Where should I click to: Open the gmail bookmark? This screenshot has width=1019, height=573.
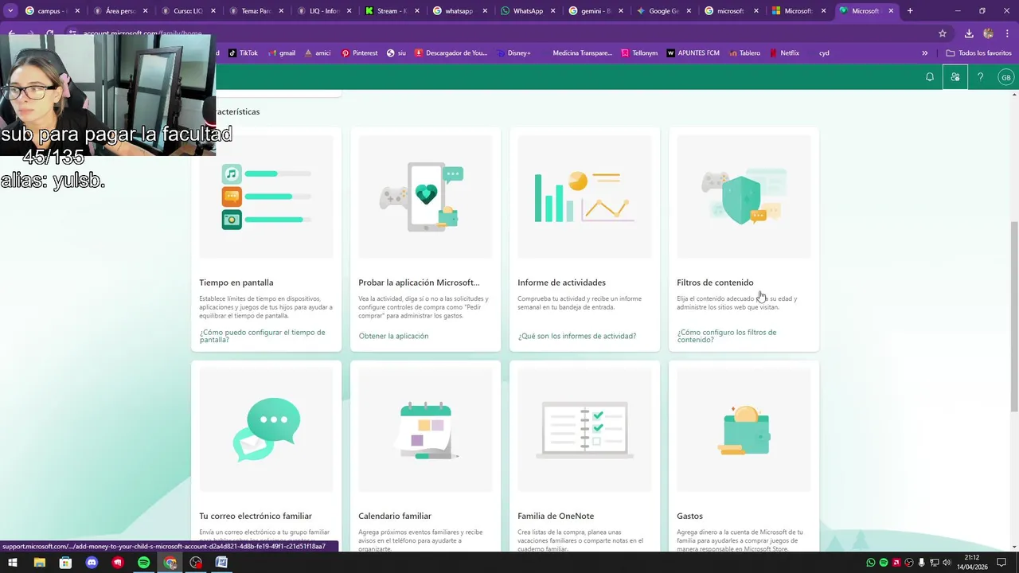click(281, 53)
